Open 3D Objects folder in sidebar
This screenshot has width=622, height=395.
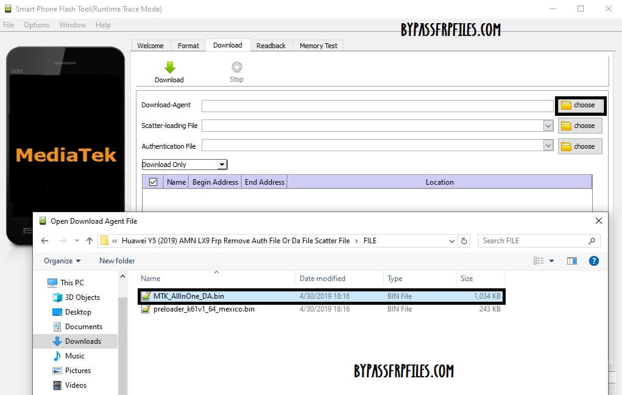(82, 297)
